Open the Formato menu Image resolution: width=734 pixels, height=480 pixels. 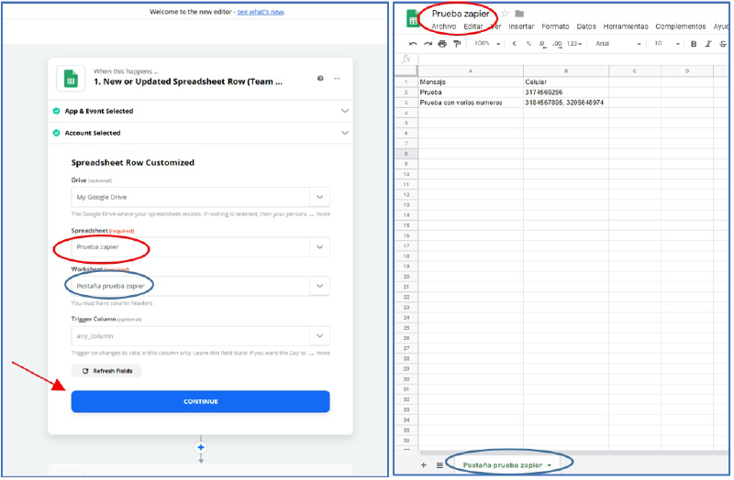[555, 27]
